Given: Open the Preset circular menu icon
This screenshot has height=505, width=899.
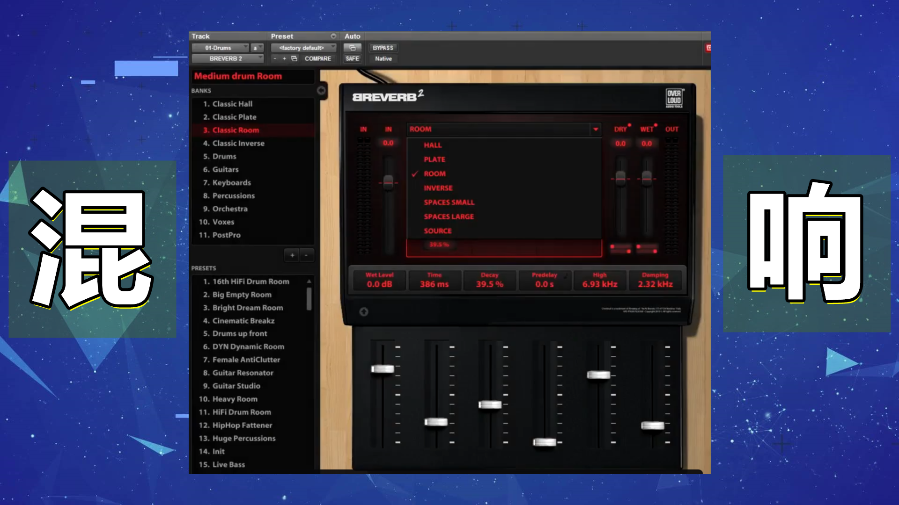Looking at the screenshot, I should coord(333,36).
